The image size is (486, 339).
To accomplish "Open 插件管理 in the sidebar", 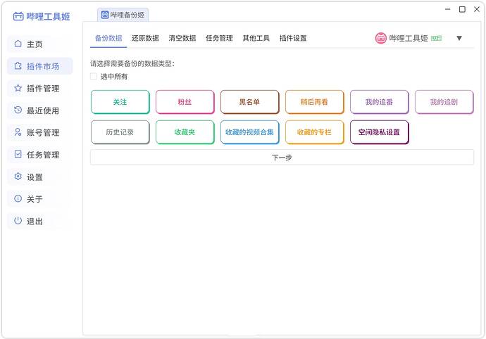I will coord(39,88).
